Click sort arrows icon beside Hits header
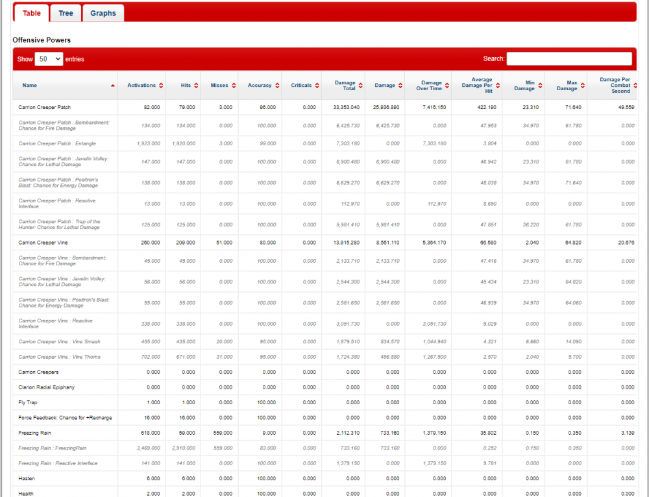This screenshot has height=497, width=649. click(x=195, y=86)
